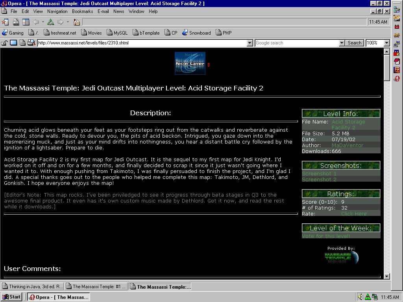Open the News menu

(x=119, y=11)
